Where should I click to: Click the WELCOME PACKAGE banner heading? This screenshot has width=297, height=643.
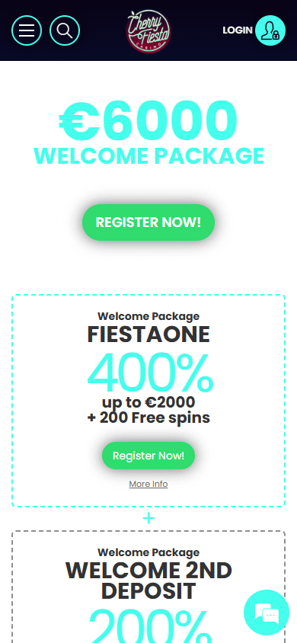point(148,156)
